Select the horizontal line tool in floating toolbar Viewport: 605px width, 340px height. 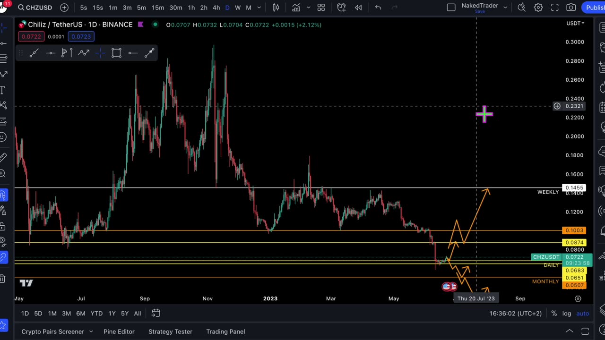click(x=133, y=53)
